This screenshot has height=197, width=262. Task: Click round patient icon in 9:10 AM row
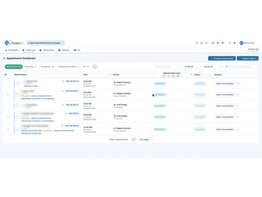tap(17, 95)
